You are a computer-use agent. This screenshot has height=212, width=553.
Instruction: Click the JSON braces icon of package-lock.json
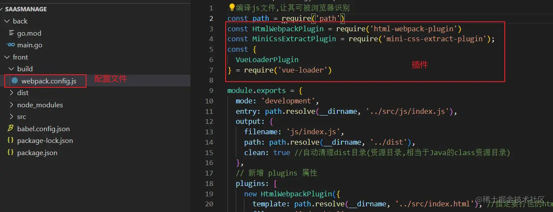click(x=10, y=141)
